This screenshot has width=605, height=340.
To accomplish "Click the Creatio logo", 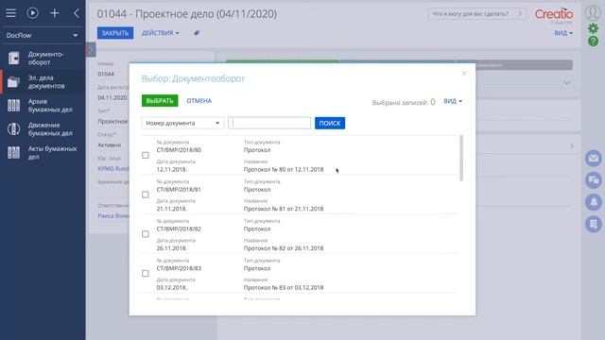I will click(554, 15).
